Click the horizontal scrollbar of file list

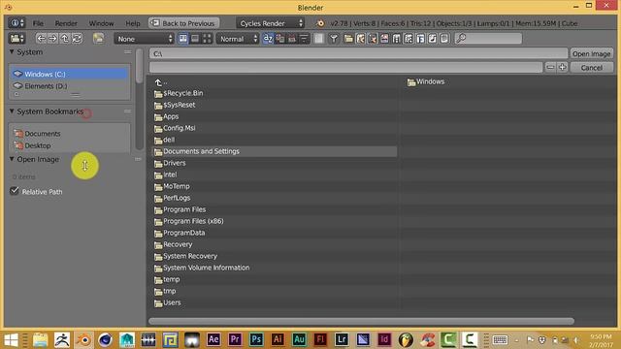click(361, 321)
